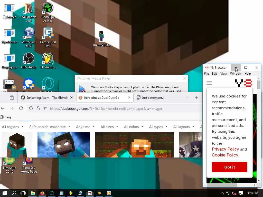The height and width of the screenshot is (197, 263).
Task: Switch to the Sunsetting Atom GitHub tab
Action: 47,97
